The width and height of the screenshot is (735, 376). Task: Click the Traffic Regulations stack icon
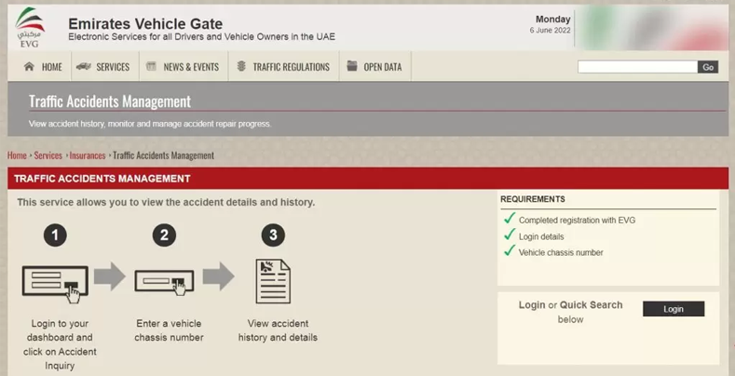pyautogui.click(x=241, y=67)
